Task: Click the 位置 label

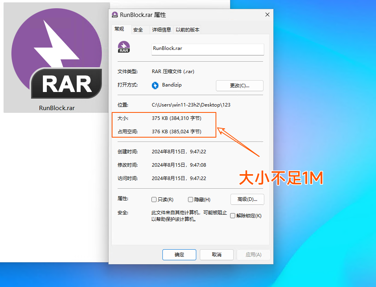Action: 123,105
